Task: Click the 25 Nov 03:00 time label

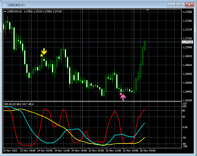Action: 96,150
